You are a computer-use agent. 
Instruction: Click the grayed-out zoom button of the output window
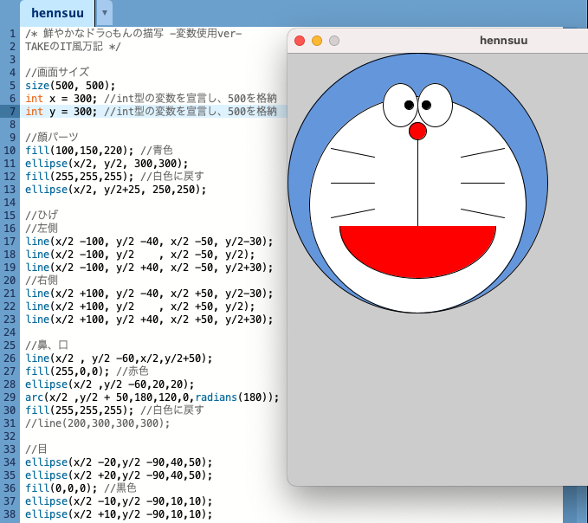[x=334, y=41]
